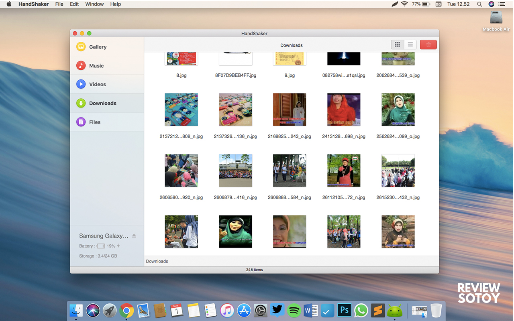The height and width of the screenshot is (321, 514).
Task: Click the 8.jpg file name
Action: tap(181, 75)
